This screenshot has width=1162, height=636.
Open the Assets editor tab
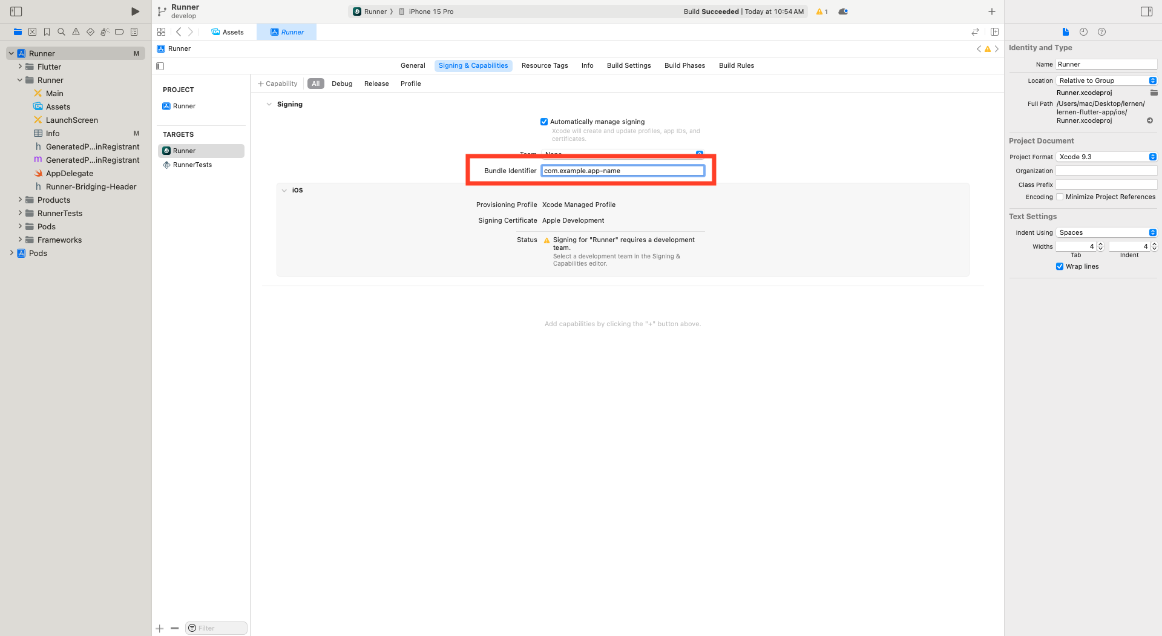[228, 32]
